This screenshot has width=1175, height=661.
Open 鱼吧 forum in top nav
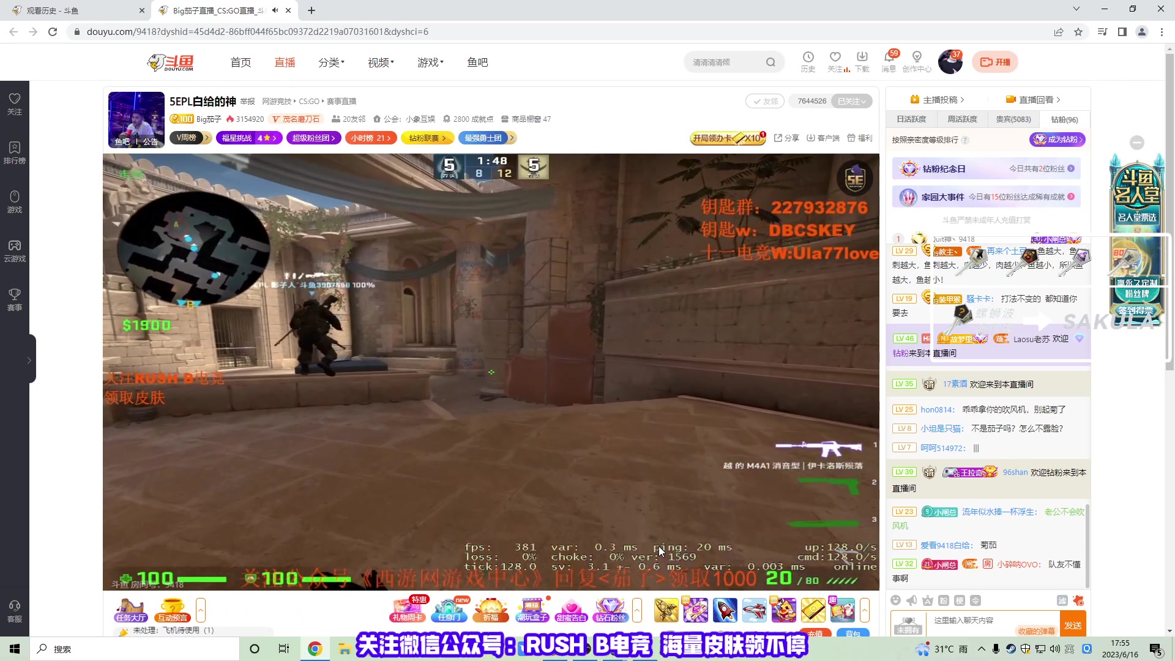click(x=477, y=62)
